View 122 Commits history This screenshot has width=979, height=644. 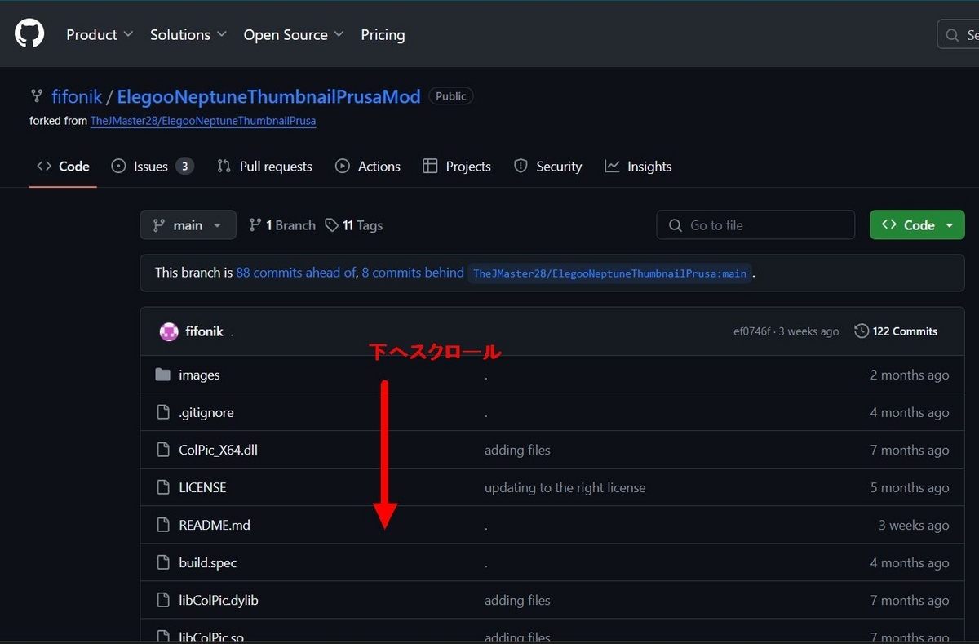pos(896,331)
